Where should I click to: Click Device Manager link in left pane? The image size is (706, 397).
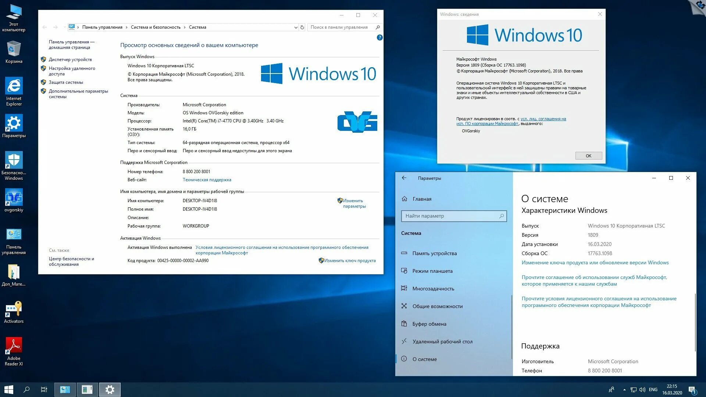pyautogui.click(x=70, y=60)
